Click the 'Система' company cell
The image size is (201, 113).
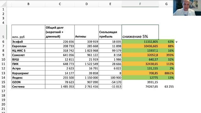(x=28, y=87)
